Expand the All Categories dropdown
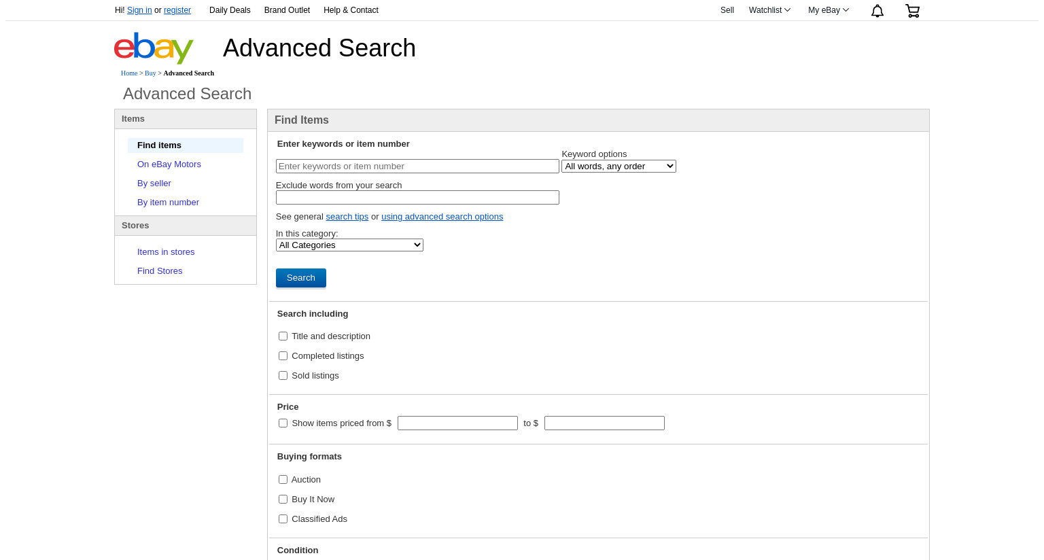The image size is (1044, 560). [x=349, y=245]
